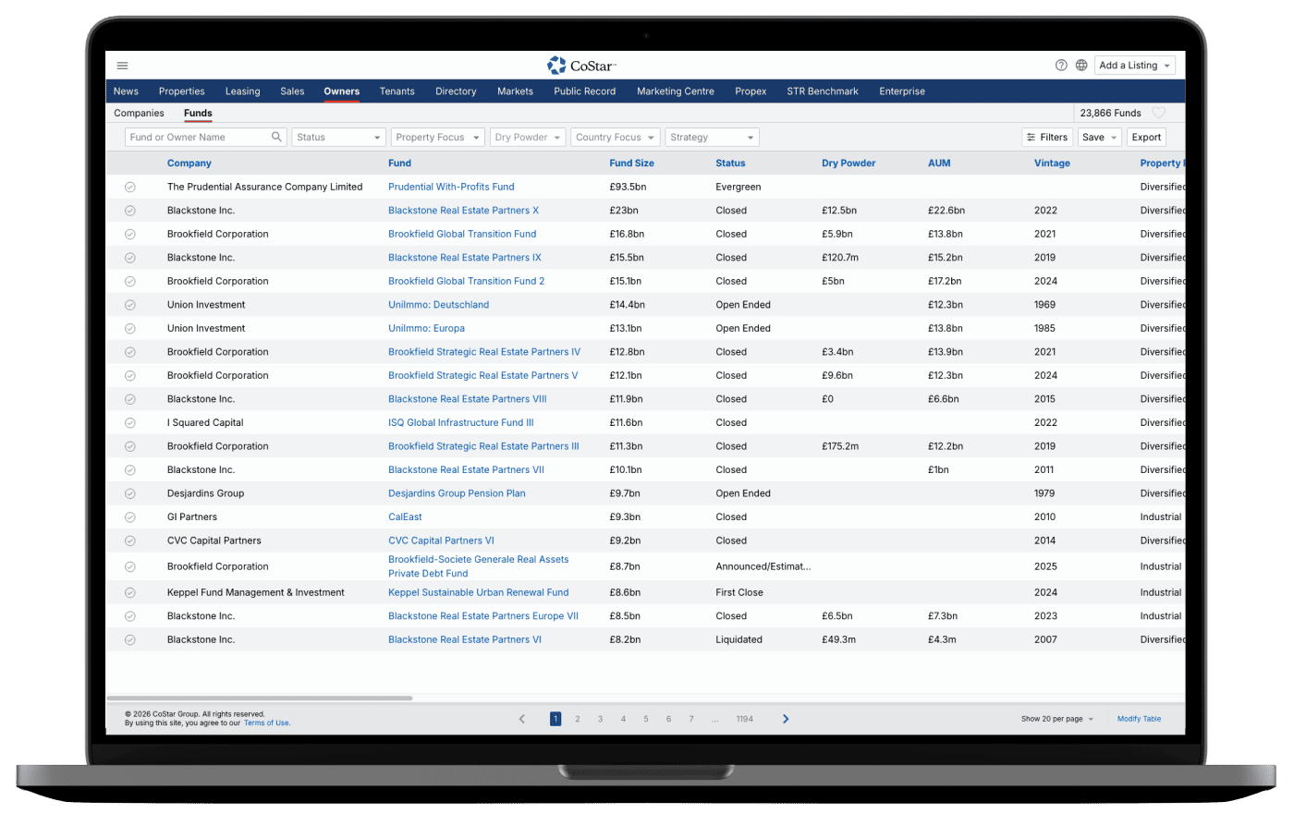1294x826 pixels.
Task: Open the Blackstone Real Estate Partners X link
Action: (x=463, y=211)
